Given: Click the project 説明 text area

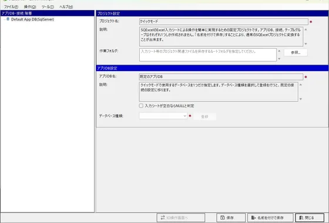Looking at the screenshot, I should (x=221, y=36).
